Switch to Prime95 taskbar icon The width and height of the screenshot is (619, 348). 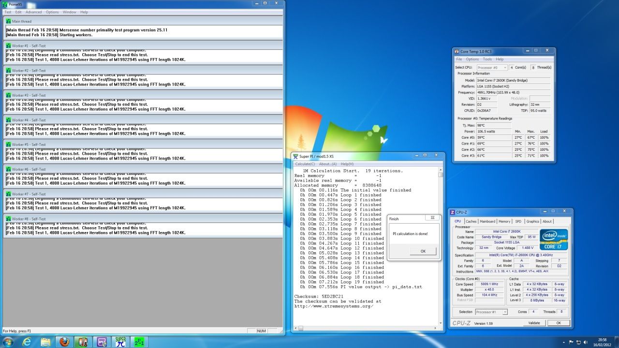coord(139,342)
